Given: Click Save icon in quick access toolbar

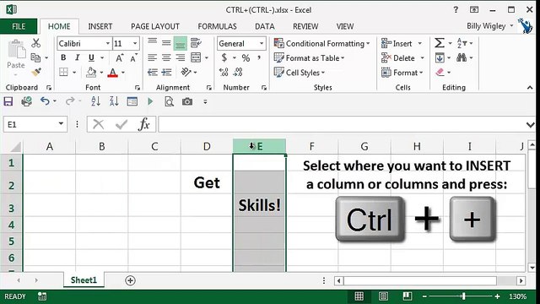Looking at the screenshot, I should point(8,101).
